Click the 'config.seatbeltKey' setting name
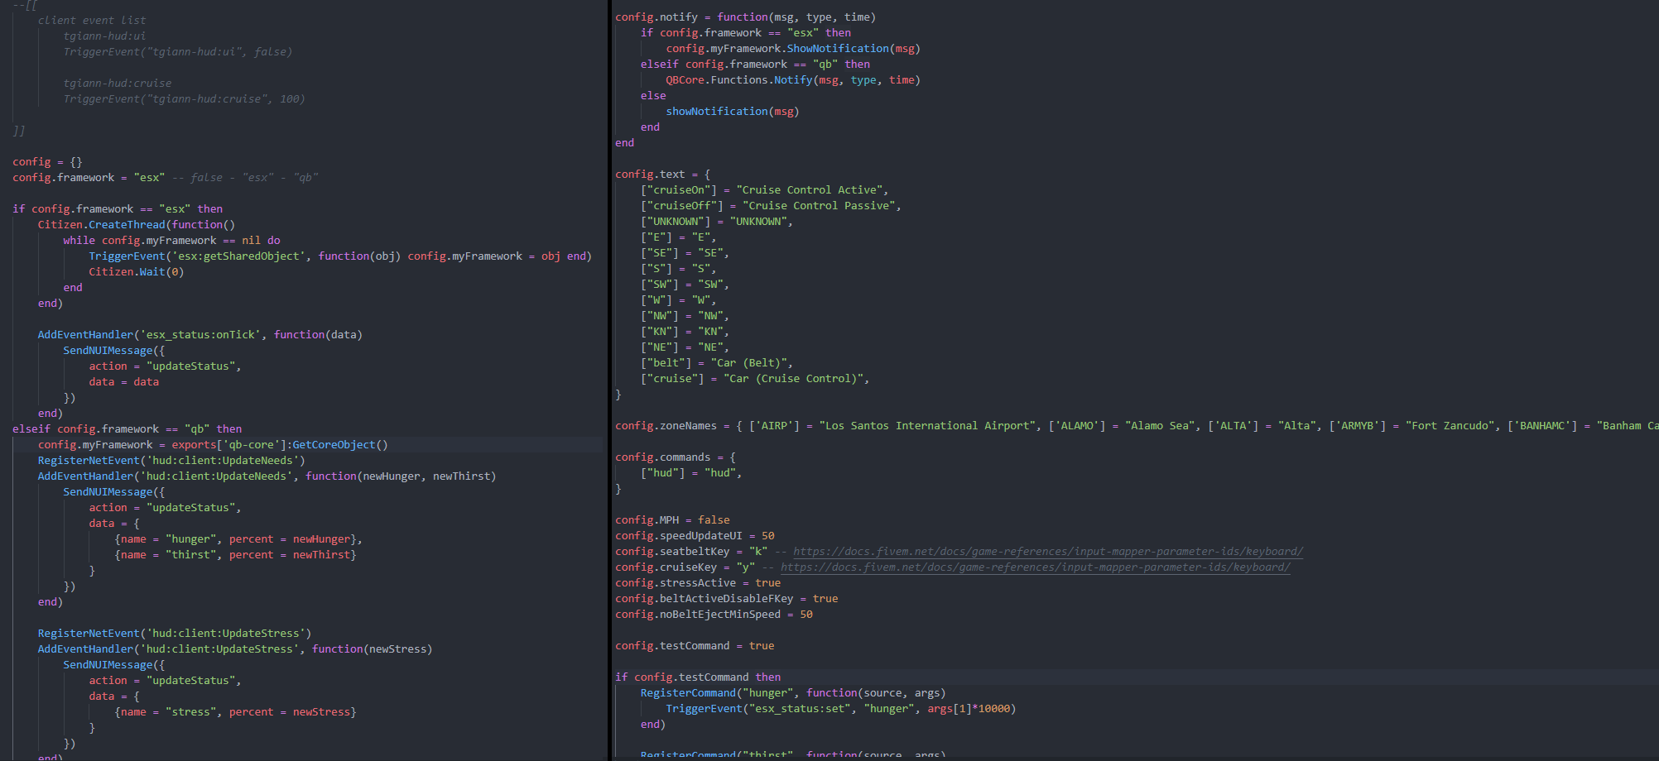 click(x=672, y=551)
